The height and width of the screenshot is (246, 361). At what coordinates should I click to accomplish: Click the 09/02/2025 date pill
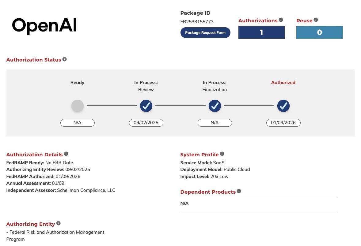(146, 123)
